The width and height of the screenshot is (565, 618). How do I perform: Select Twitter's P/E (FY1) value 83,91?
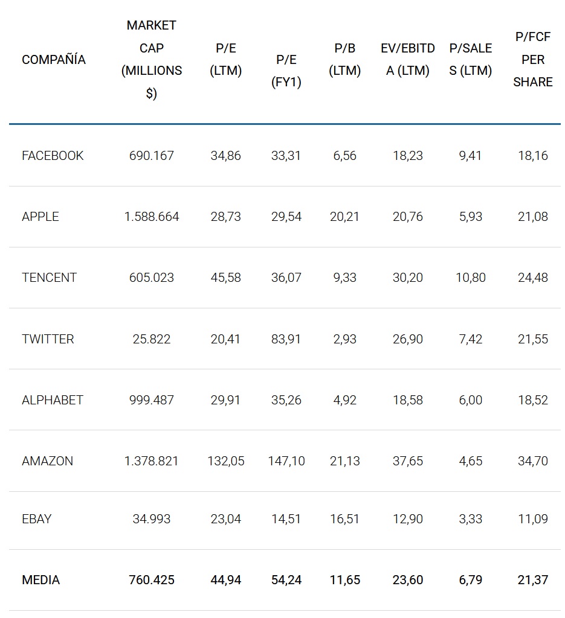point(286,339)
